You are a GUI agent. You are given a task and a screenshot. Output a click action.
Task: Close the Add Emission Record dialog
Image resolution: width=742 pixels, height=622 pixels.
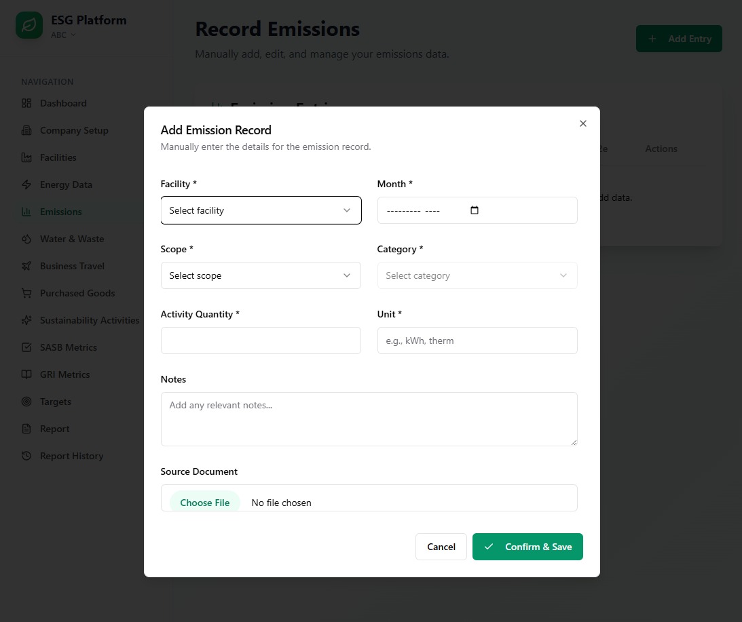[582, 123]
